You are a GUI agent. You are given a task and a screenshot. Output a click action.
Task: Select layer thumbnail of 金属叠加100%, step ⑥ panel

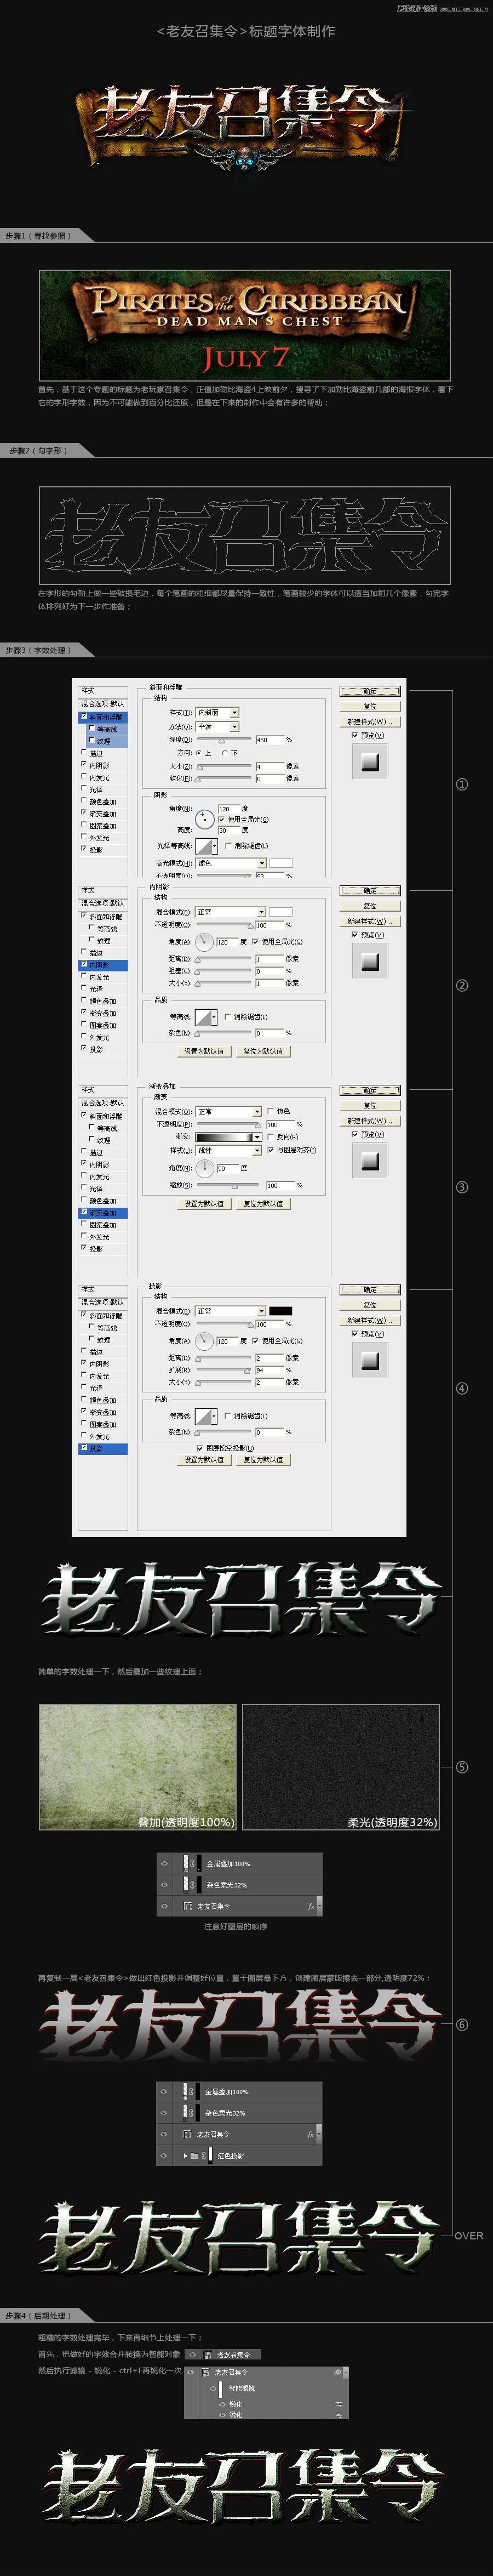click(185, 2092)
